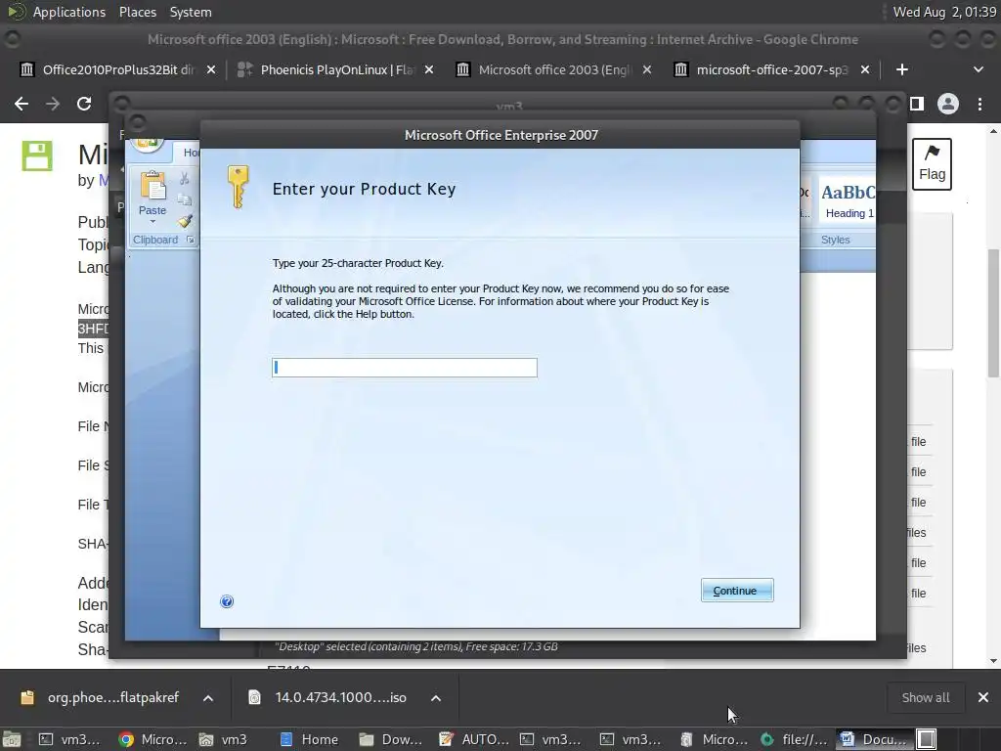Reload the page in Chrome

pyautogui.click(x=84, y=104)
